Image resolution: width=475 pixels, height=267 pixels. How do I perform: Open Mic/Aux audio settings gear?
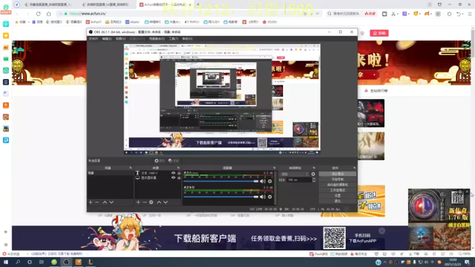pyautogui.click(x=270, y=181)
